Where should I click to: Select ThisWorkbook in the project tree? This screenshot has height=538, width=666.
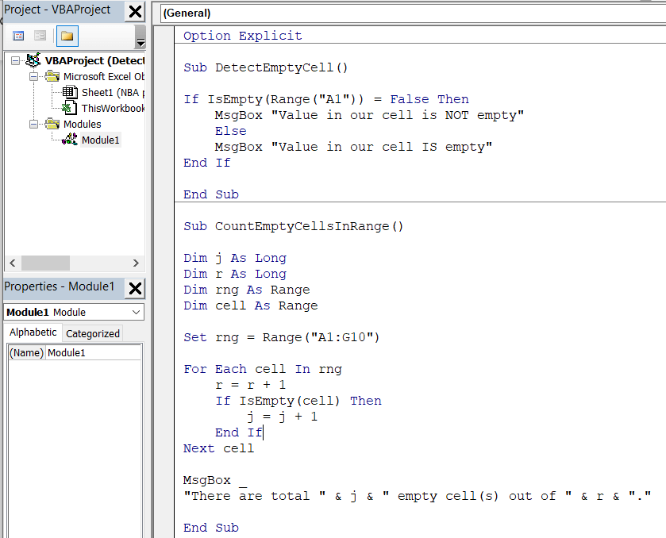[x=111, y=106]
